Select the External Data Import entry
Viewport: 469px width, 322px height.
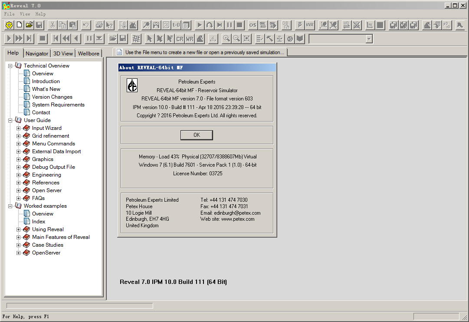click(56, 151)
